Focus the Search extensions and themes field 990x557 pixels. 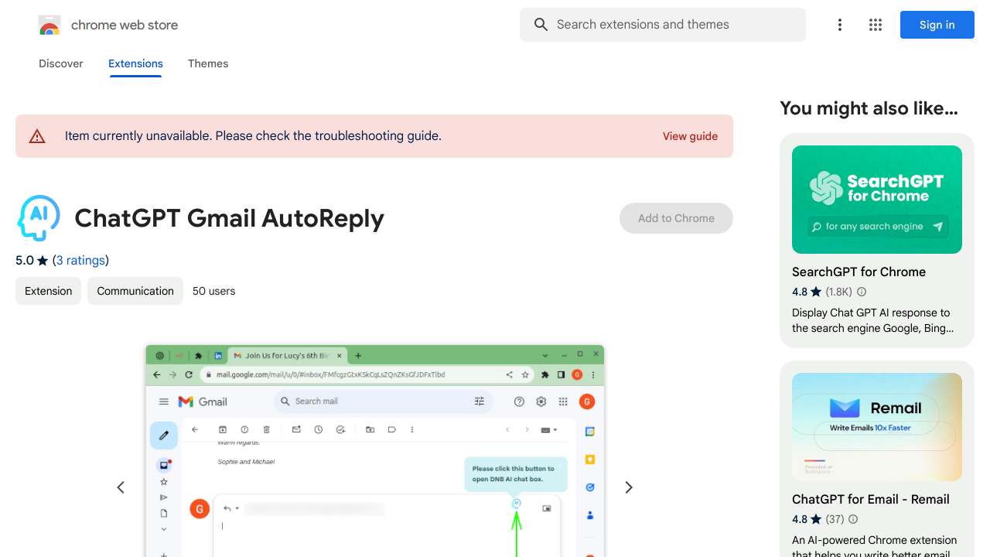[663, 25]
